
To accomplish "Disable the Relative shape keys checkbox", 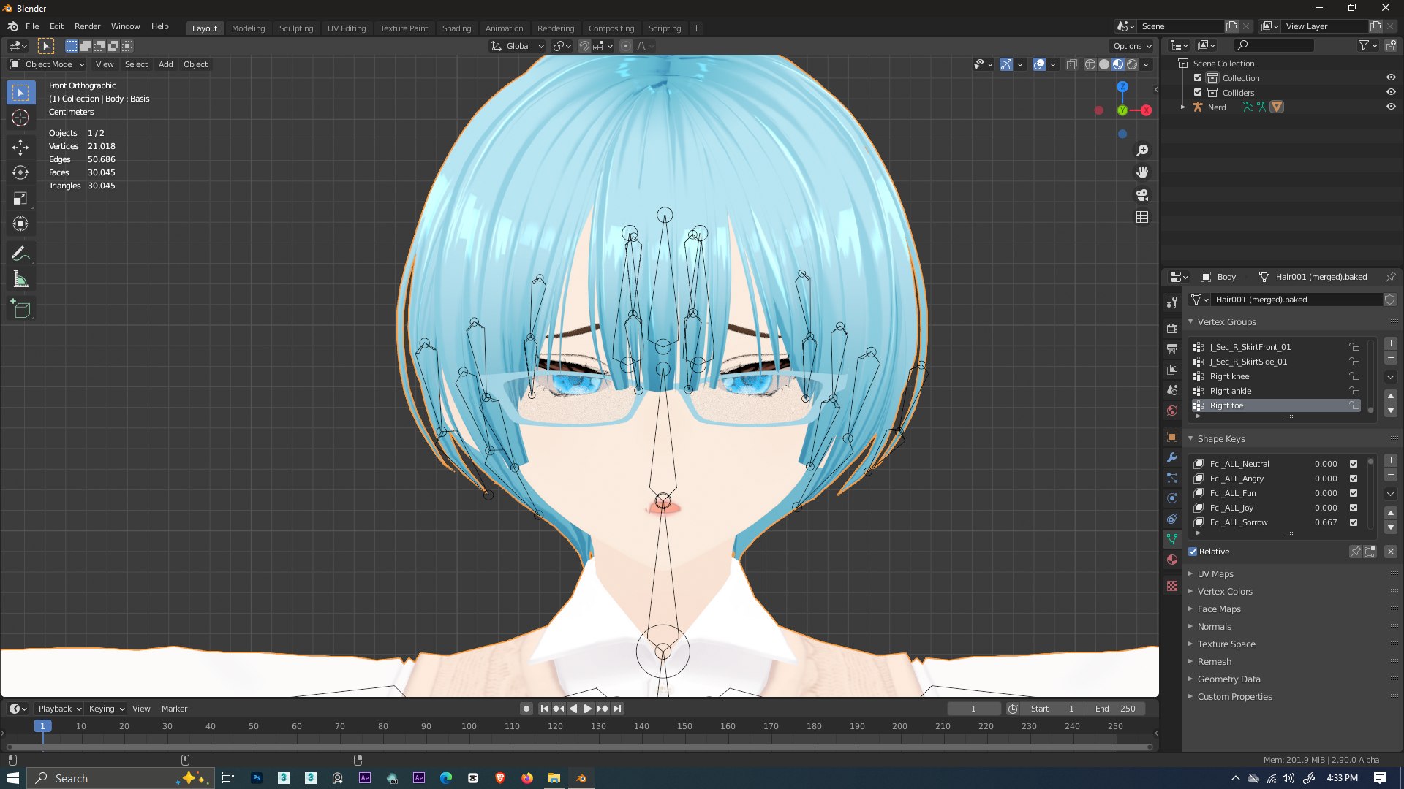I will tap(1193, 552).
